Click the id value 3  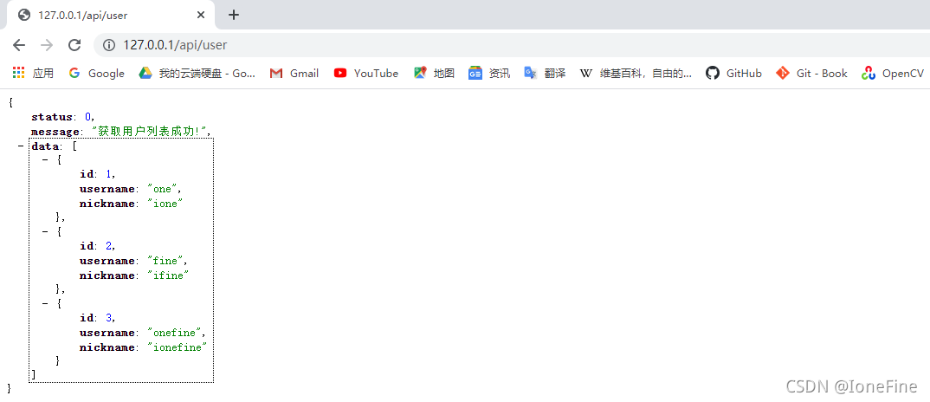108,318
